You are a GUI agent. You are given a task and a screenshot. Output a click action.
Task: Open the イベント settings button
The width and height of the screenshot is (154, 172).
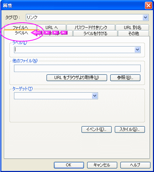(x=97, y=129)
